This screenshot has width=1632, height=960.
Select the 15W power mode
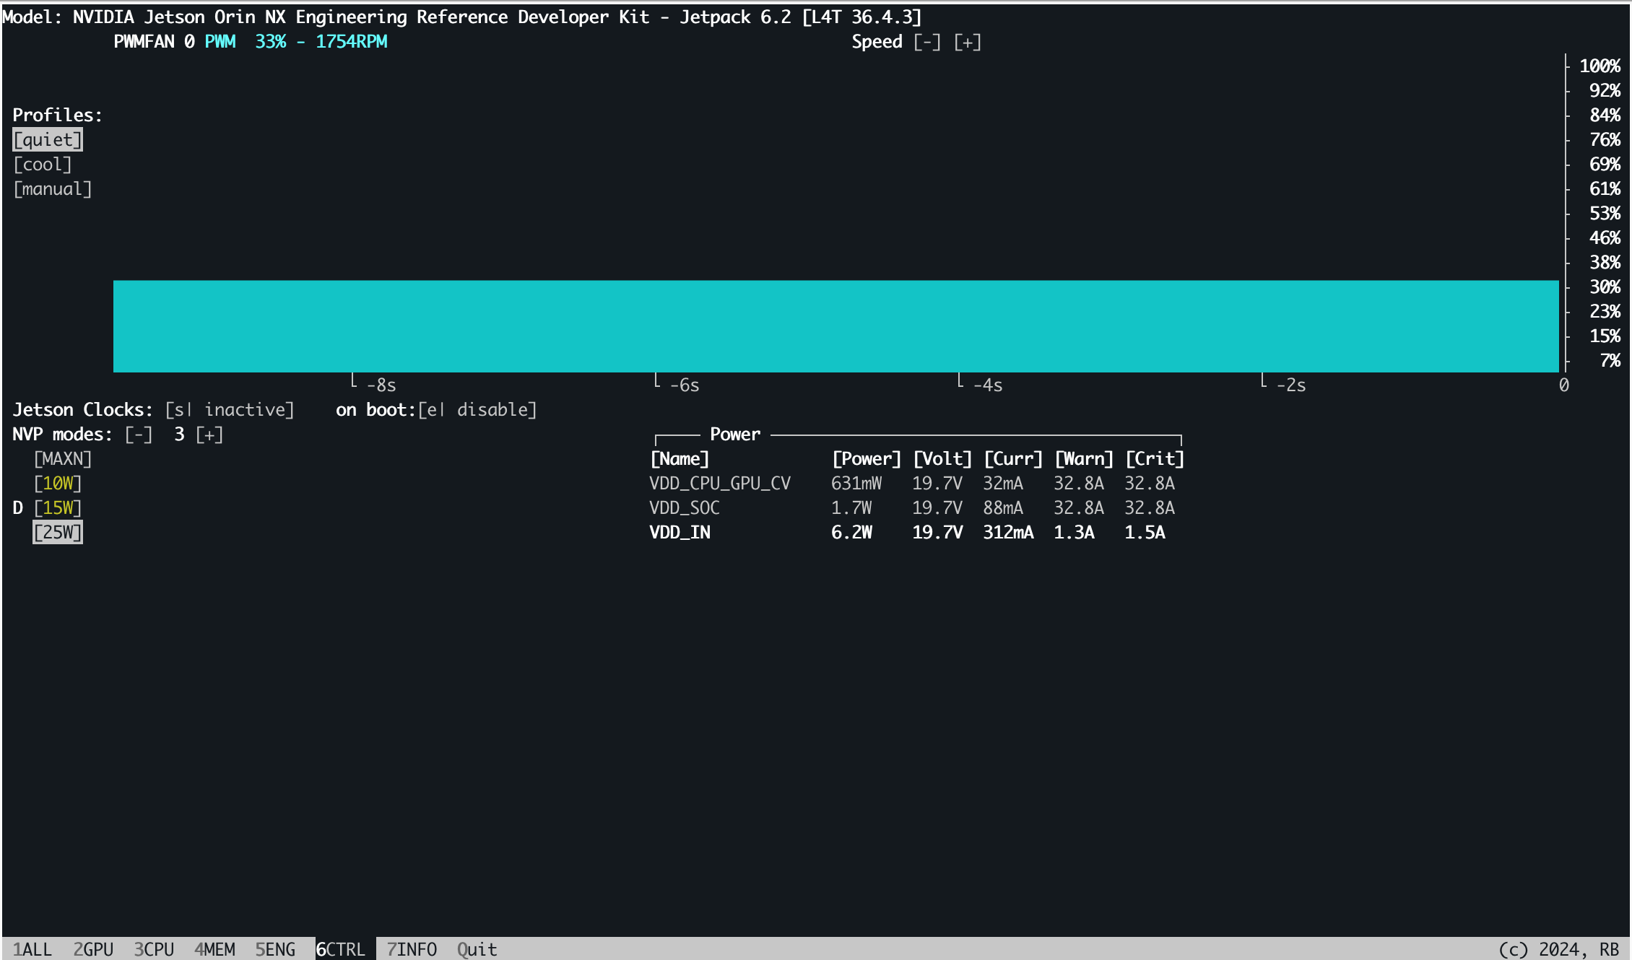tap(58, 508)
